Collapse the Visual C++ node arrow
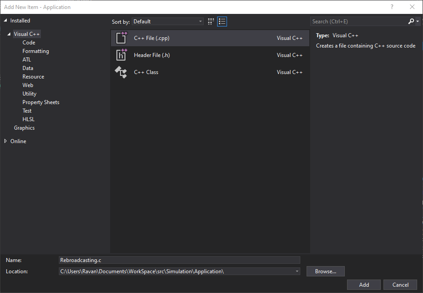423x293 pixels. 9,34
